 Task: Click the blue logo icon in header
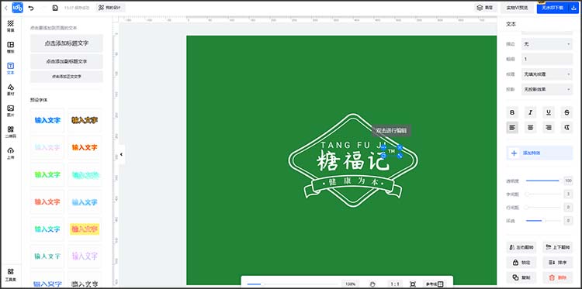pos(17,8)
